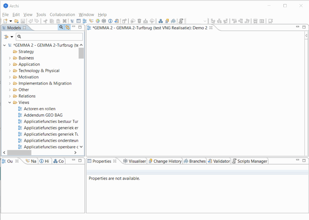Click the Cut scissors icon
This screenshot has width=309, height=220.
[45, 21]
